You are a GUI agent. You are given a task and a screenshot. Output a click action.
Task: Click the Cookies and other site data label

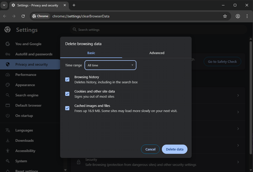coord(95,91)
